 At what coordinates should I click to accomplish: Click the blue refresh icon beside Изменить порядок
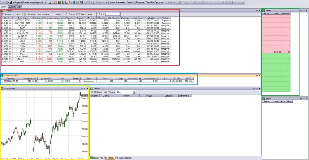pyautogui.click(x=3, y=14)
